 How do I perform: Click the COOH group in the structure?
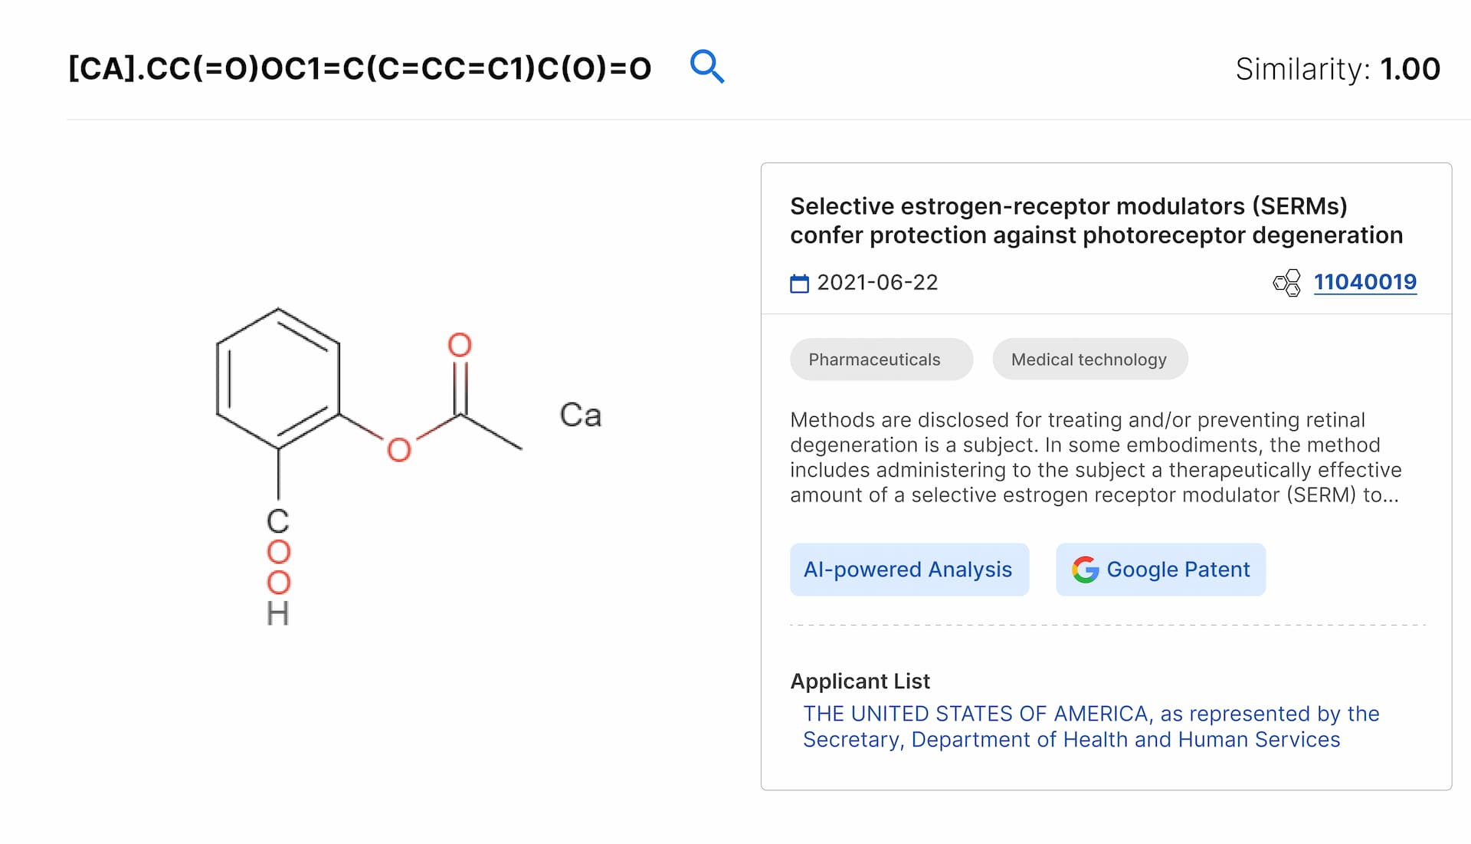tap(278, 566)
